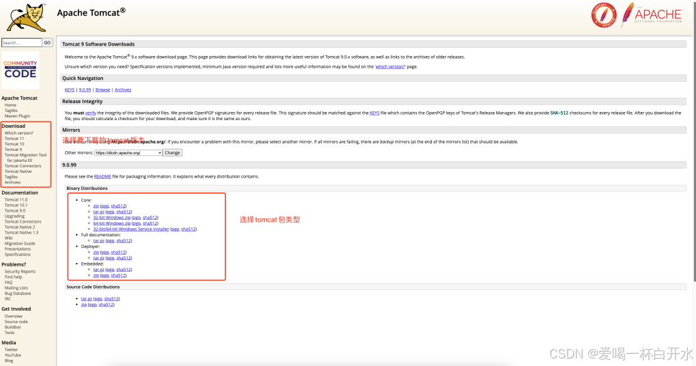Click Archives in Quick Navigation
This screenshot has width=696, height=366.
[x=123, y=89]
